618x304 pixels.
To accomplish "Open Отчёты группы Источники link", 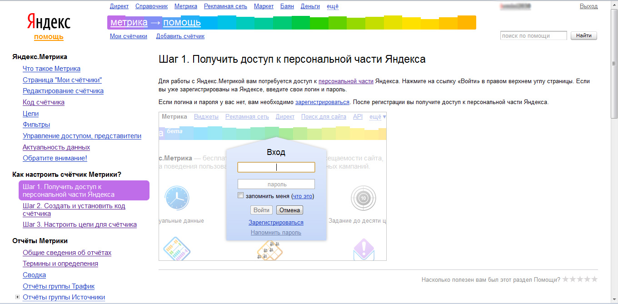I will pos(64,297).
